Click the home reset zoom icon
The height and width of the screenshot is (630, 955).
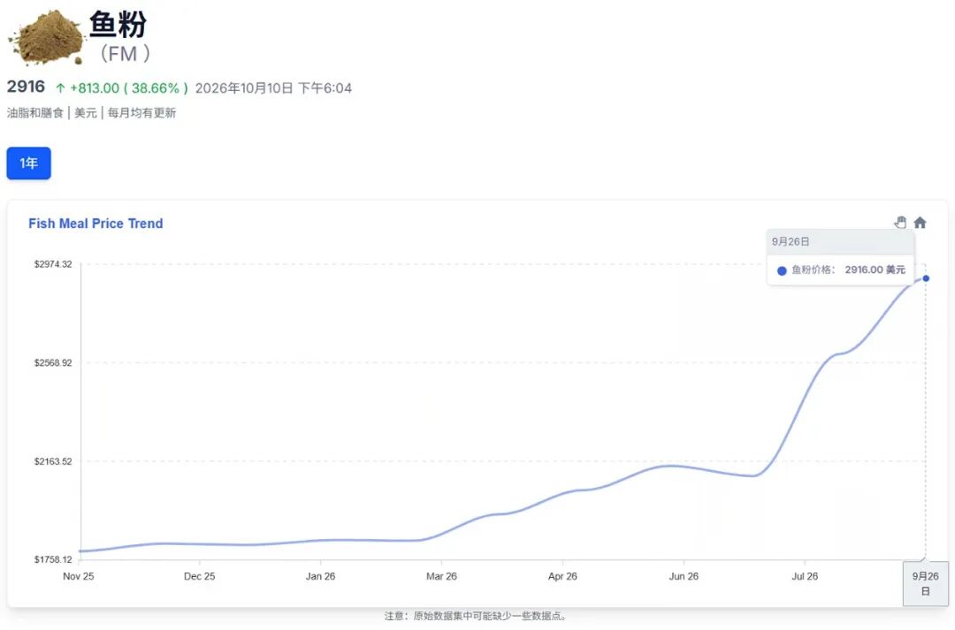coord(920,222)
